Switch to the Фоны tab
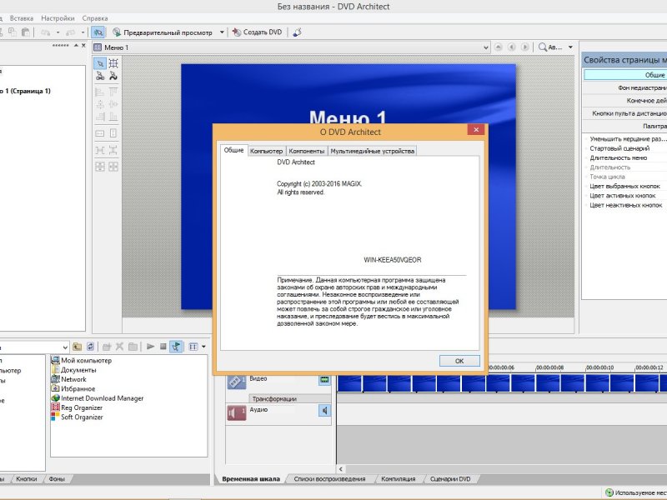Screen dimensions: 667x500 [57, 479]
